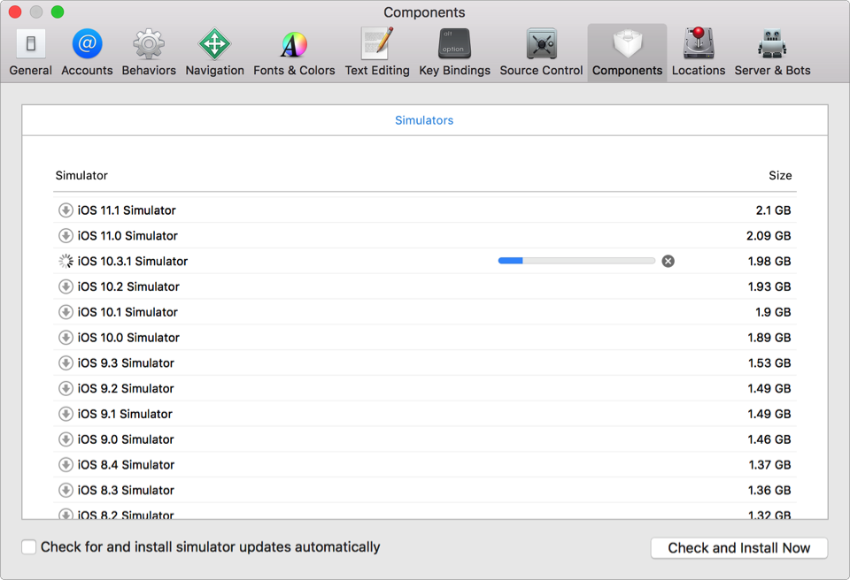Viewport: 850px width, 580px height.
Task: Switch to the Simulators tab
Action: 424,120
